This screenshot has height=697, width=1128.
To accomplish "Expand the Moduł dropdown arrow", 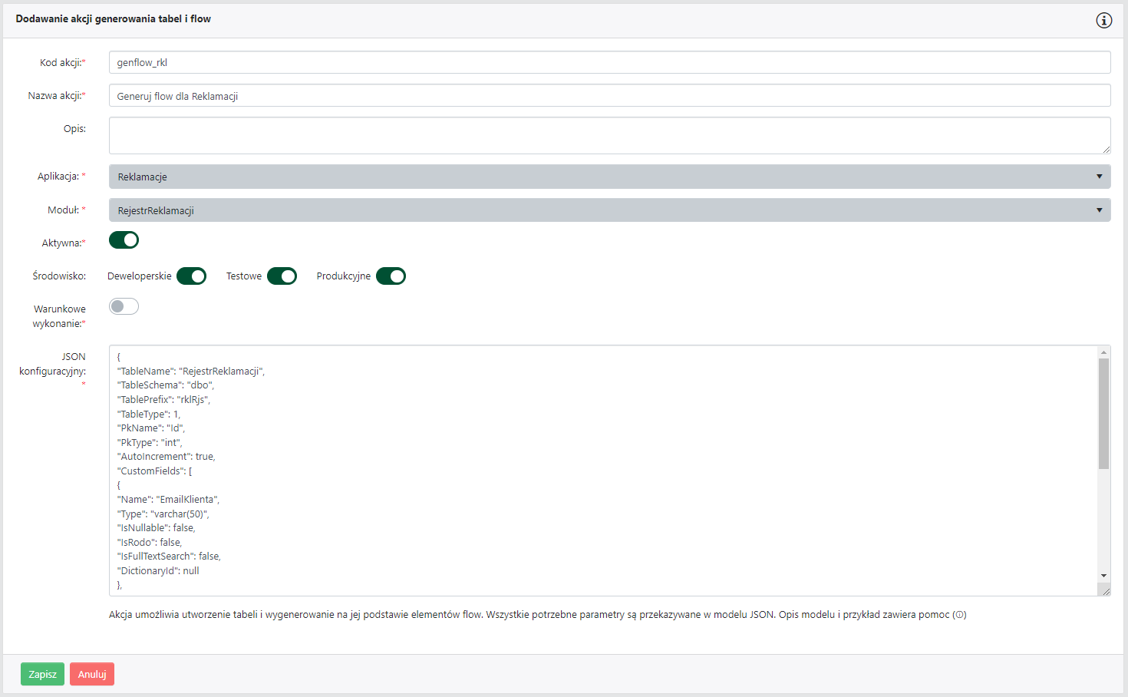I will [x=1099, y=210].
